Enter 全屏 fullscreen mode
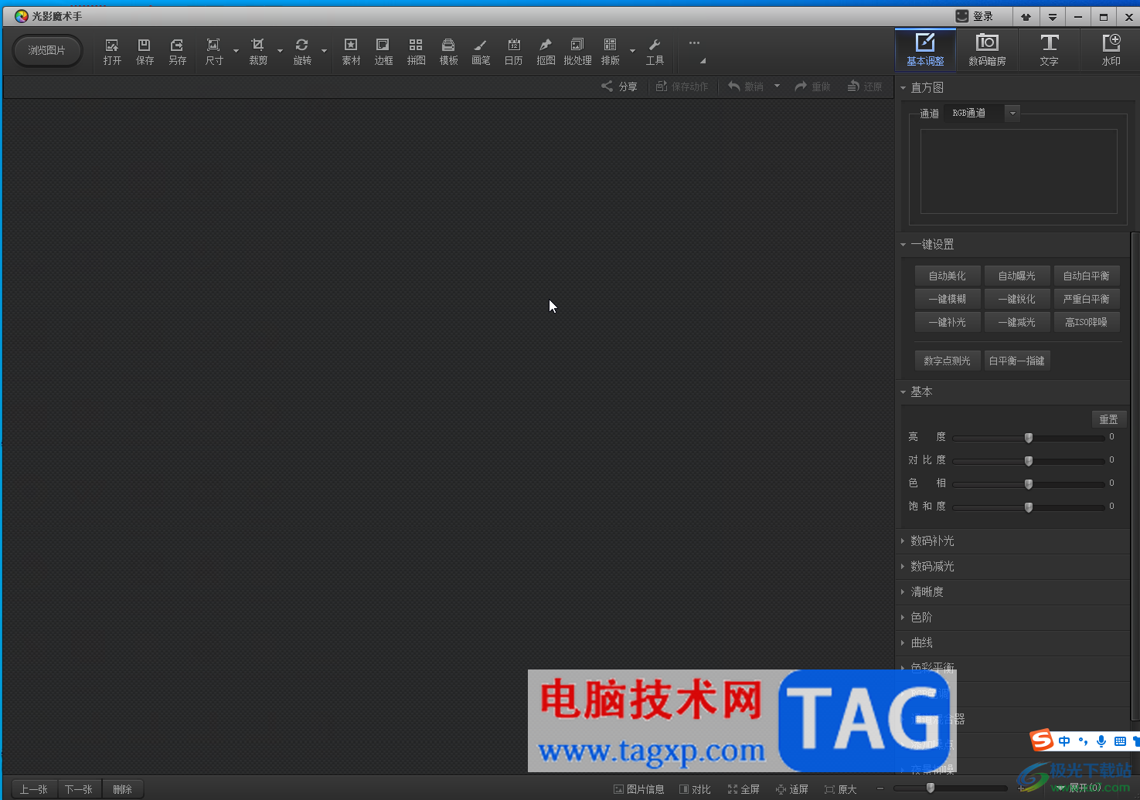Screen dimensions: 1140x800 pos(744,789)
